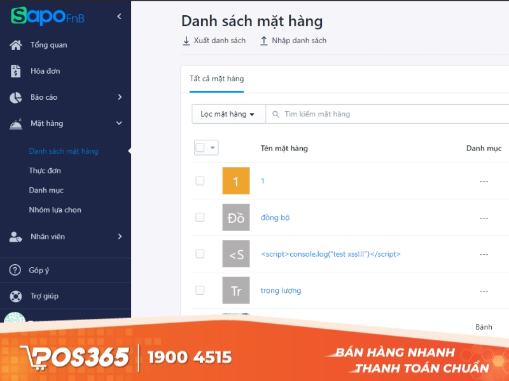
Task: Click the orange thumbnail for item 1
Action: click(x=236, y=181)
